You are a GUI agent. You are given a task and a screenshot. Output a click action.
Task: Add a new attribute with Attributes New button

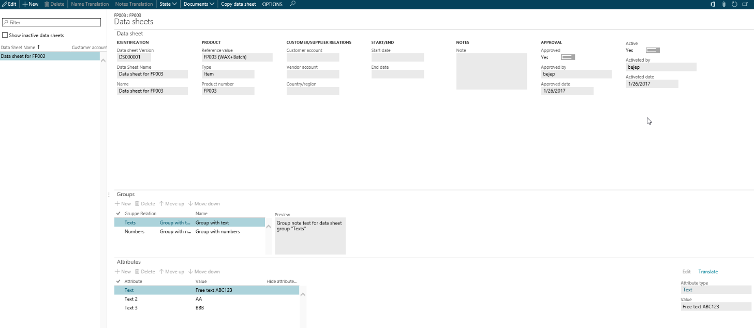click(x=123, y=272)
